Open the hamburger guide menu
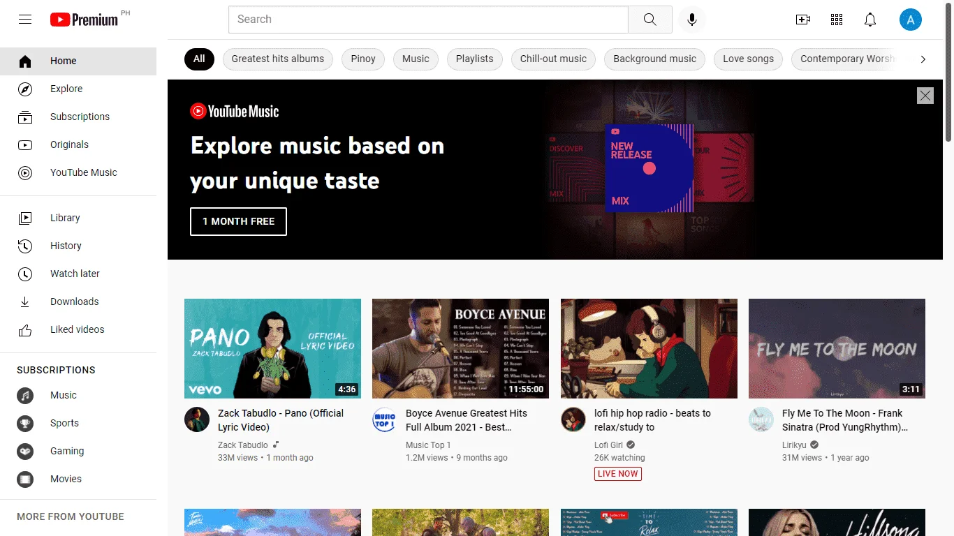Viewport: 954px width, 536px height. pyautogui.click(x=25, y=20)
